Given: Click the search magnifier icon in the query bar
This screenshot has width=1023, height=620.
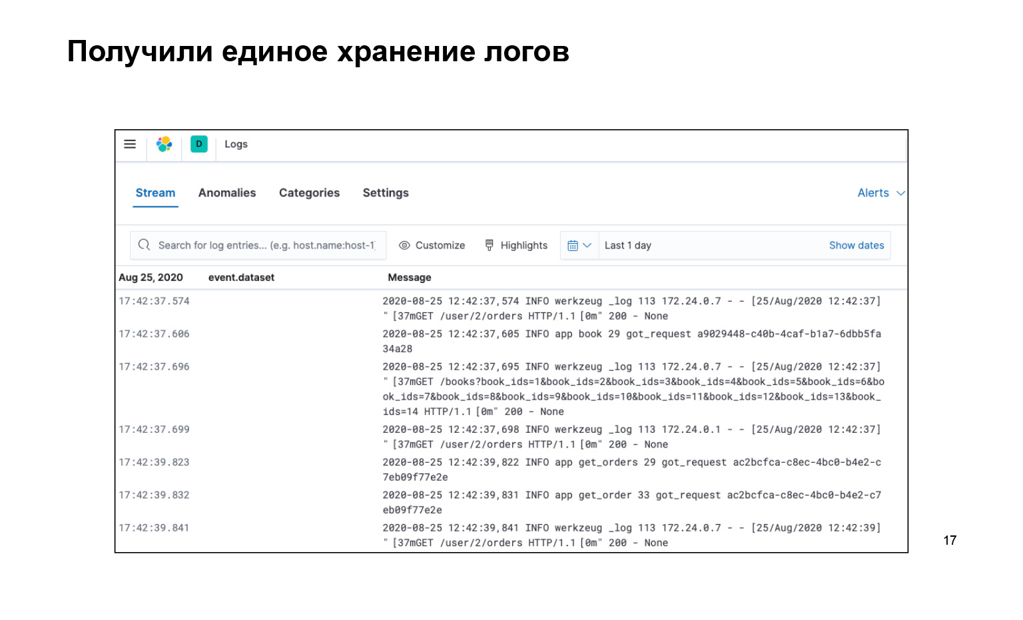Looking at the screenshot, I should tap(145, 245).
